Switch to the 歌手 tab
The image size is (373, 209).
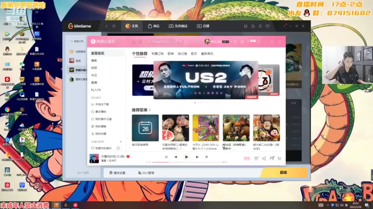coord(194,54)
